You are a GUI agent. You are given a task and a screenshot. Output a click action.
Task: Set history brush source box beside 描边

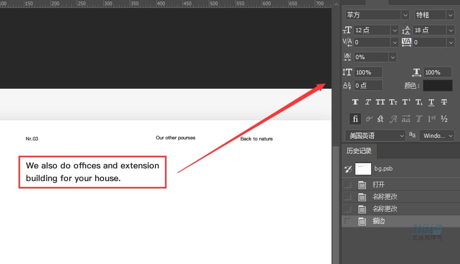click(x=347, y=221)
